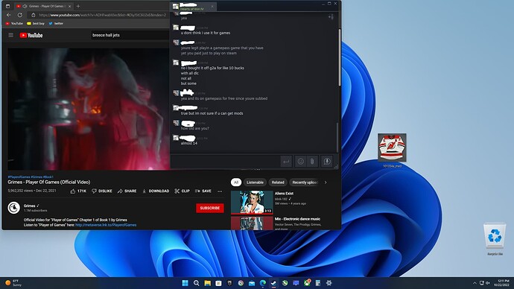514x289 pixels.
Task: Click the voice chat microphone icon
Action: (326, 161)
